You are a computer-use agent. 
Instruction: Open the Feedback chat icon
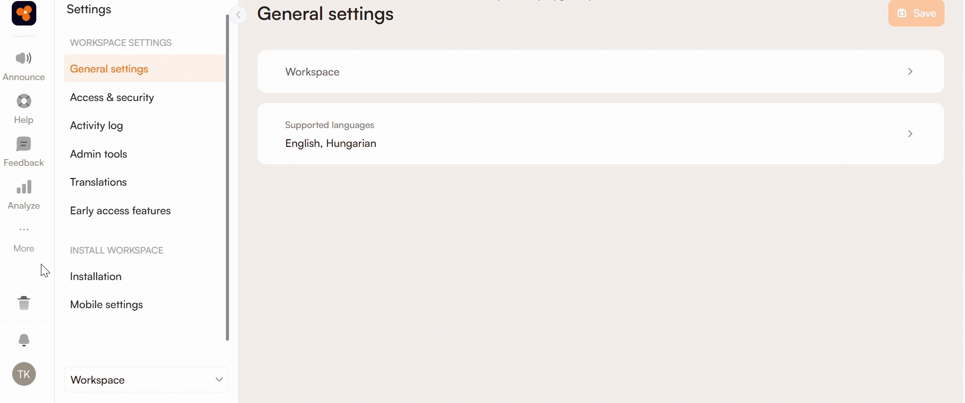[24, 144]
